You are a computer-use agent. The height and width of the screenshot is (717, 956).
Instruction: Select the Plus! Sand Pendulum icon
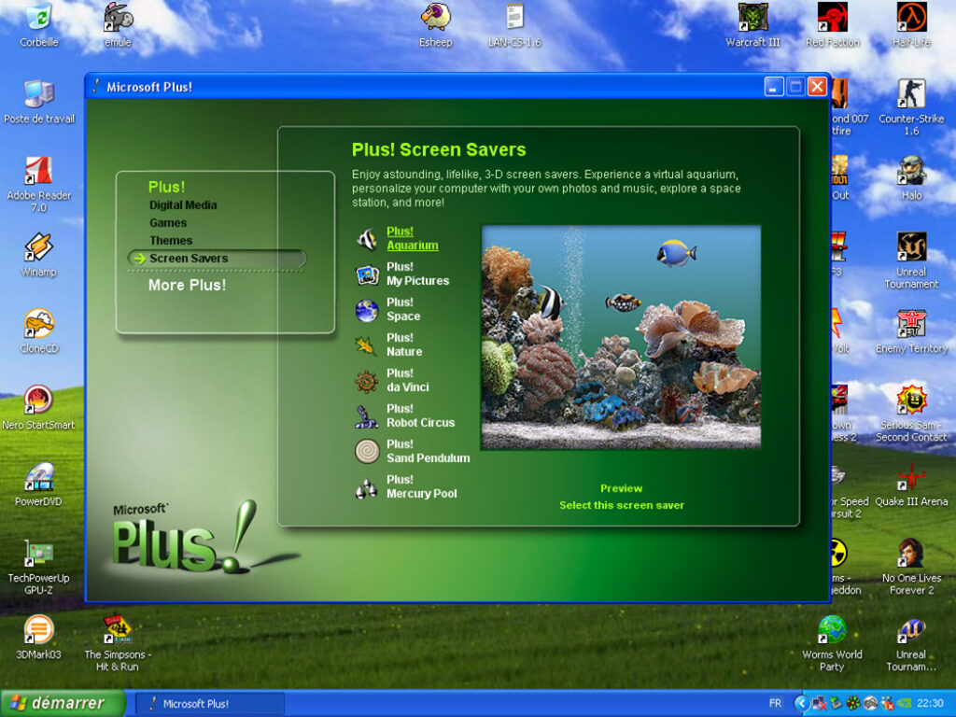(x=367, y=452)
